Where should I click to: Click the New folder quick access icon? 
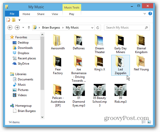[14, 20]
